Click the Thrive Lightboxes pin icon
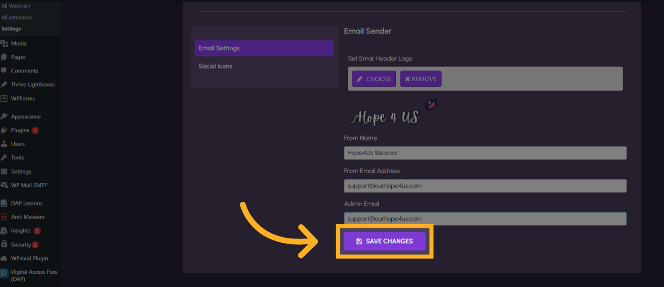 pos(4,84)
